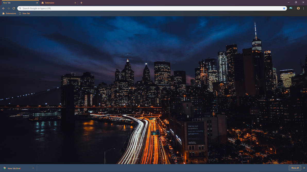Screen dimensions: 307x172
Task: Click the teal extension icon beside the address bar
Action: point(291,8)
